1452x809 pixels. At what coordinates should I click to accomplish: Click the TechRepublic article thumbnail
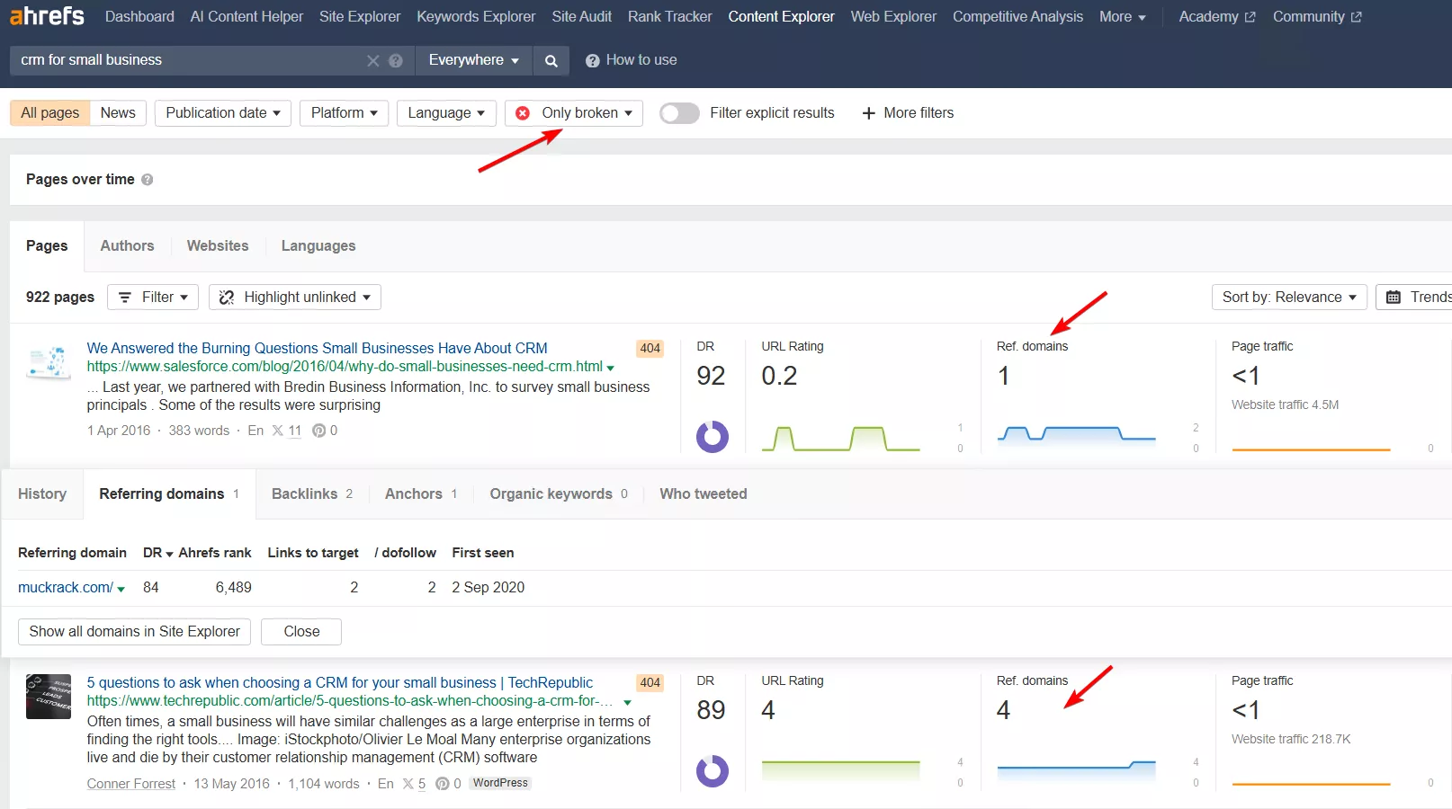(x=49, y=697)
